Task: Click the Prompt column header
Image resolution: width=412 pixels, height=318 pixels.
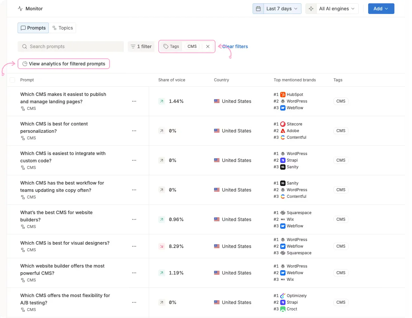Action: coord(27,80)
